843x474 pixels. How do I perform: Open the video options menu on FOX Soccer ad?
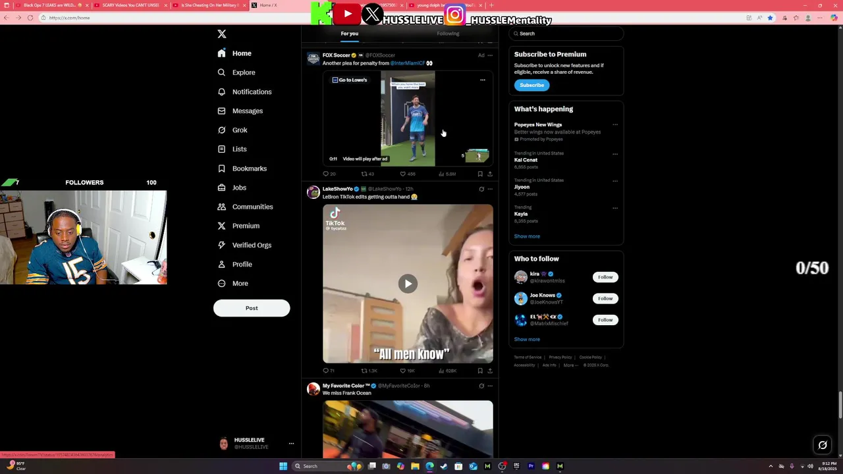click(483, 80)
